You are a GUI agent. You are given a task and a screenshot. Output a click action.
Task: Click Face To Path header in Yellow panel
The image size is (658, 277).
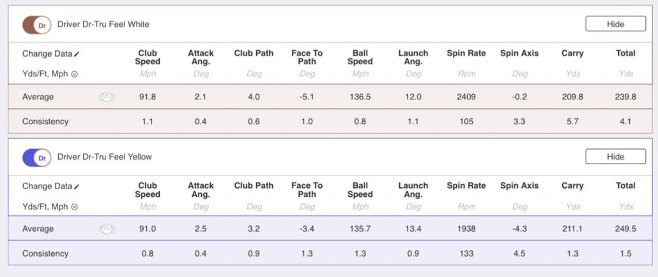coord(307,190)
